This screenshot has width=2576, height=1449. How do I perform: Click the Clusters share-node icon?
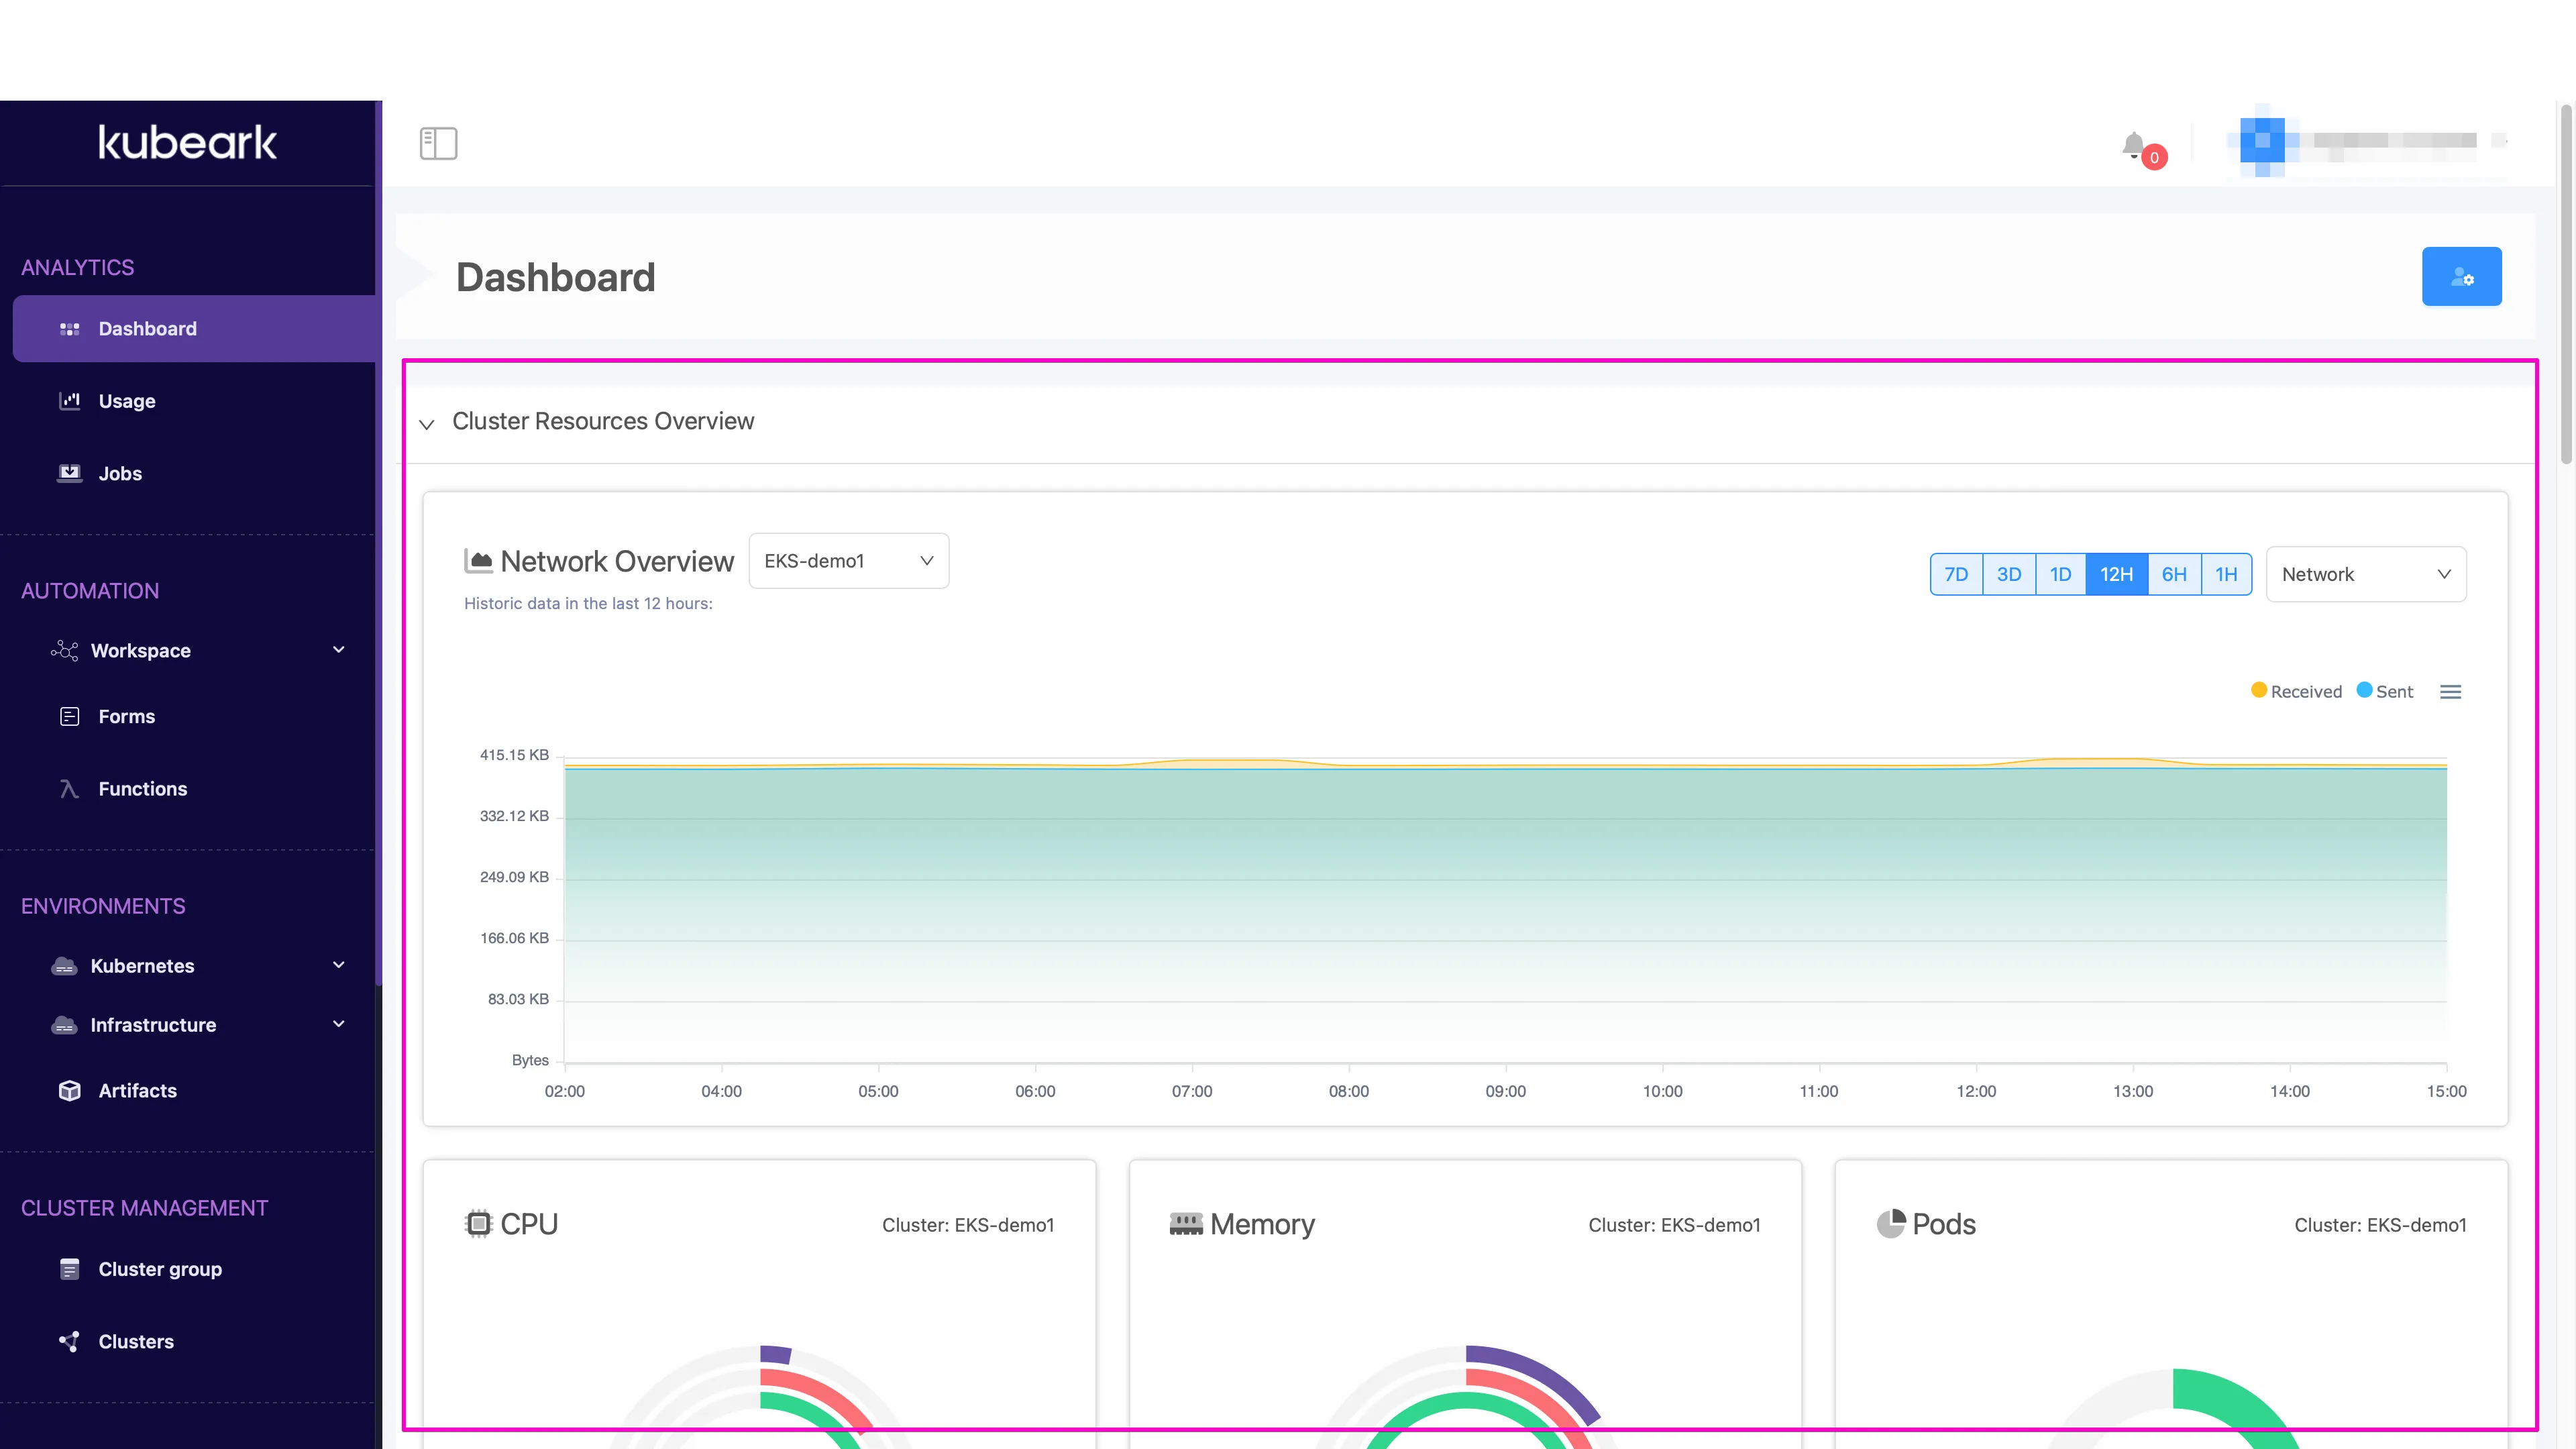point(69,1342)
